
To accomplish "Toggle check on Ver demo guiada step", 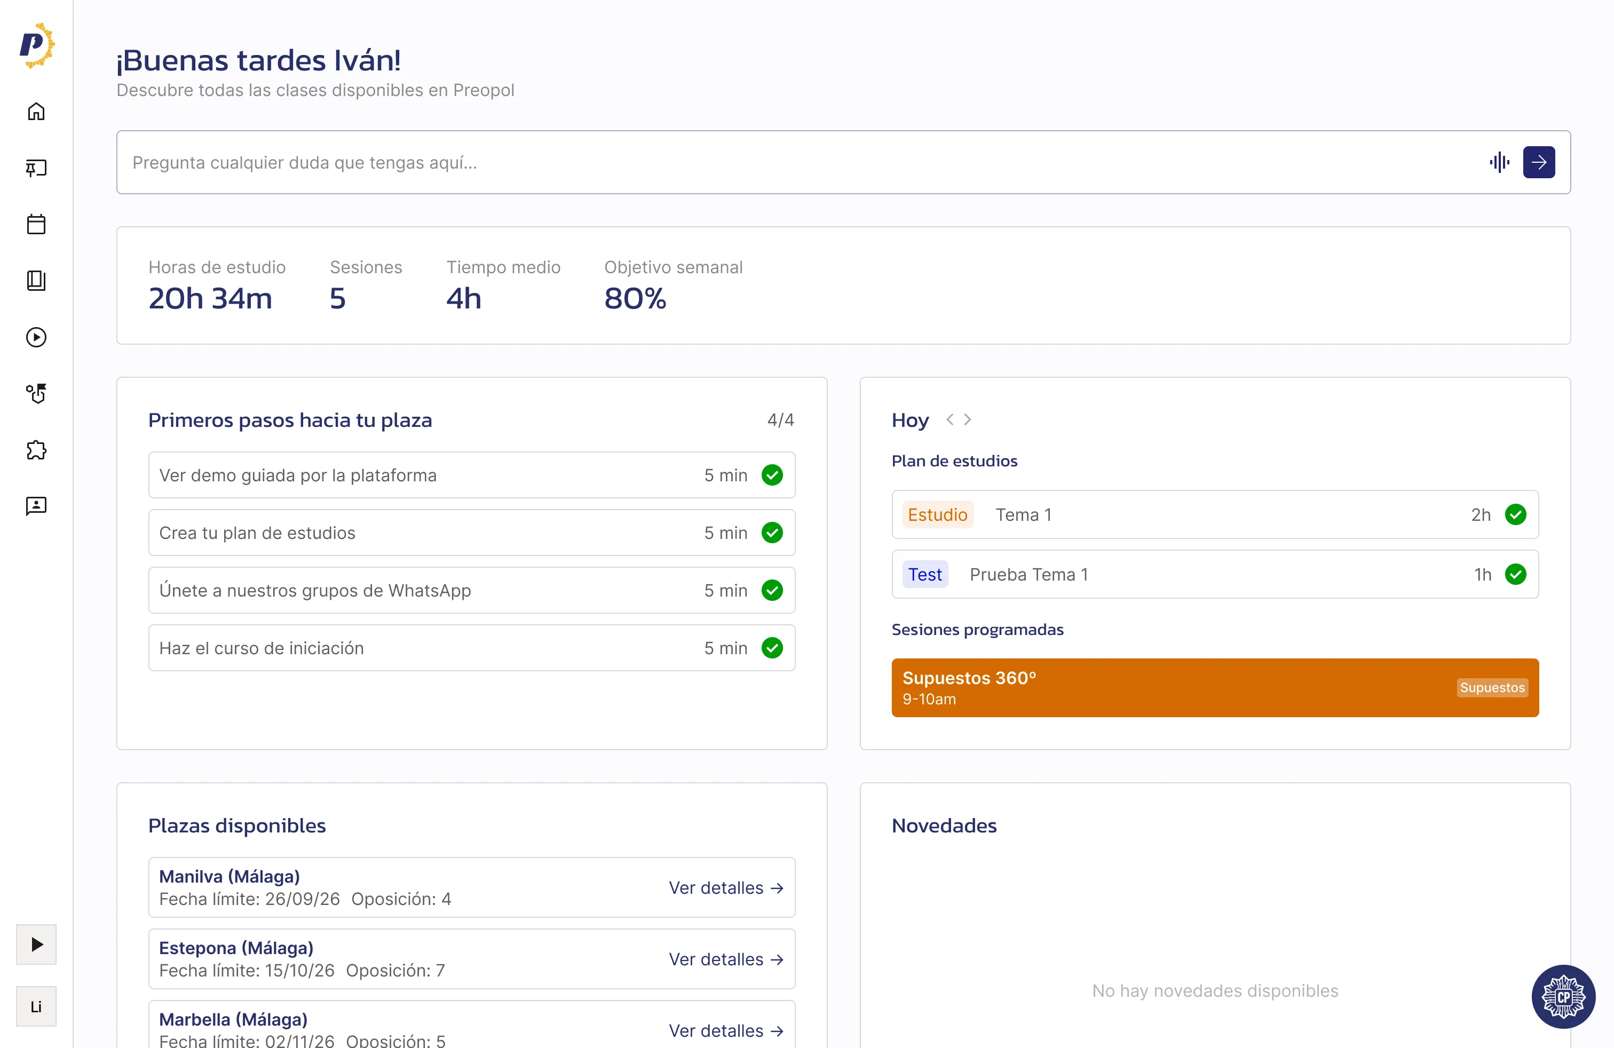I will (772, 475).
